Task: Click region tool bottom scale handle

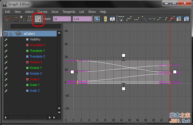Action: point(124,89)
